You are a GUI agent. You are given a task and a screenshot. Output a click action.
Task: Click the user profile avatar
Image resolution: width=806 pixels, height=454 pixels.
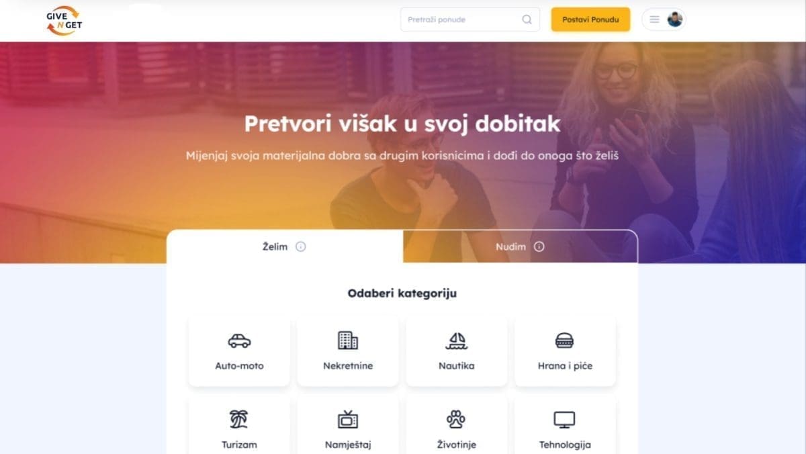pos(674,19)
